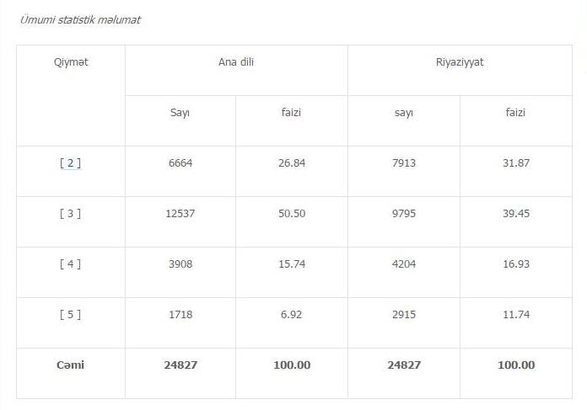Select the "Riyaziyyat" header cell
The image size is (587, 410).
coord(460,62)
